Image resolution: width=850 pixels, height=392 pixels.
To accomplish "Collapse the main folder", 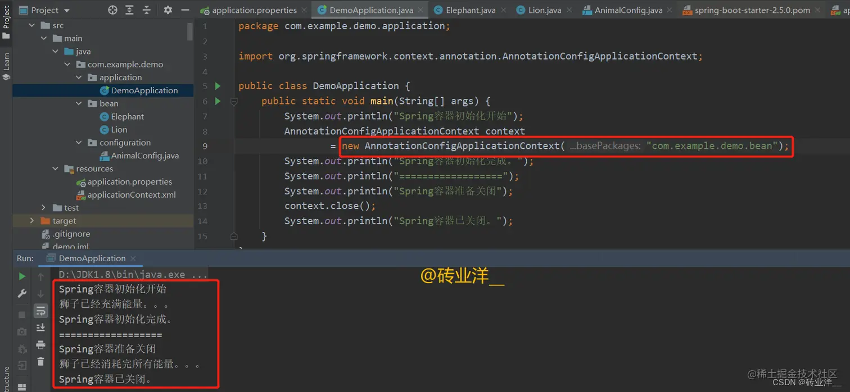I will (44, 38).
